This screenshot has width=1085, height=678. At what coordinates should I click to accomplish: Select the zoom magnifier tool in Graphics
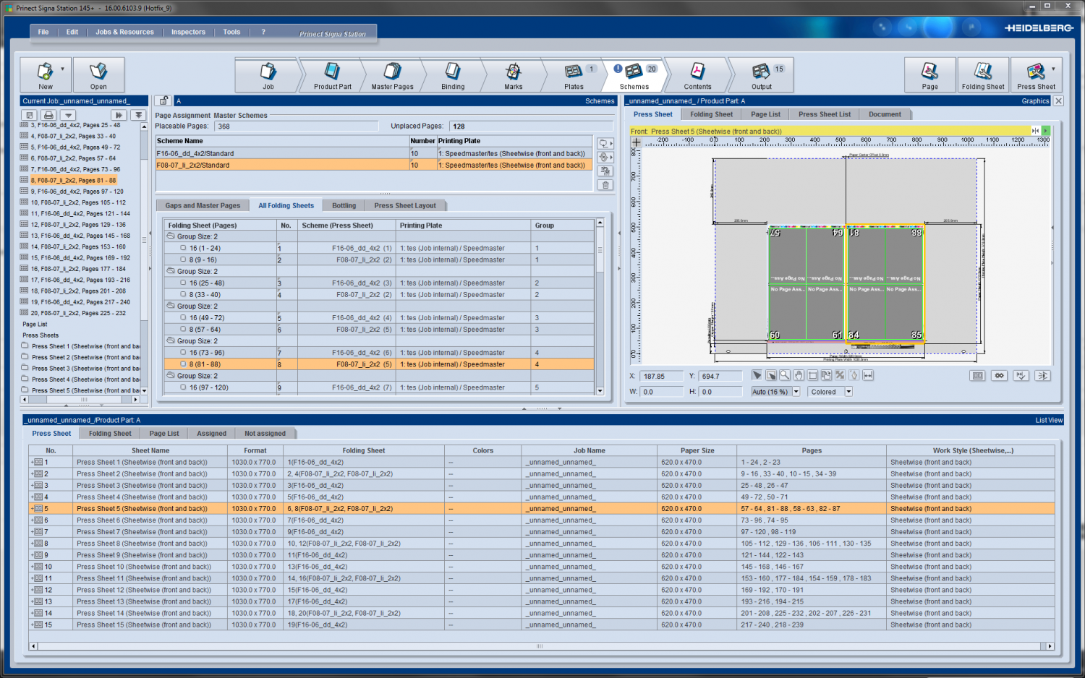[x=784, y=375]
